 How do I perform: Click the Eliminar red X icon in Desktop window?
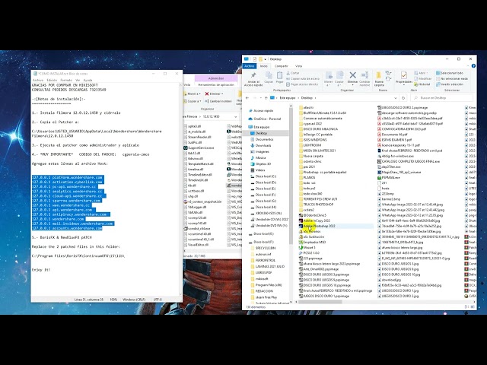point(352,75)
